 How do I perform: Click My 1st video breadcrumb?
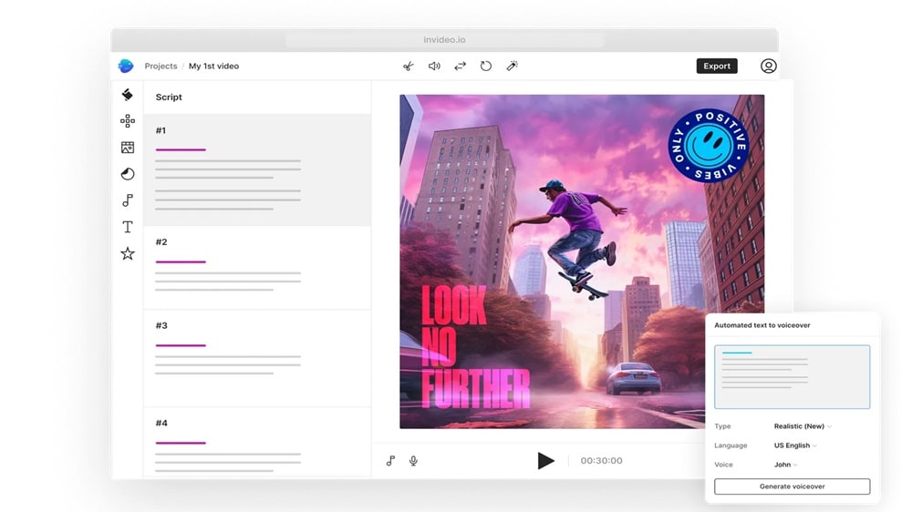point(213,67)
